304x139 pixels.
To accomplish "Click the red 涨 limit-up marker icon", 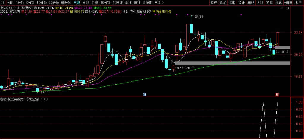I will pos(277,95).
